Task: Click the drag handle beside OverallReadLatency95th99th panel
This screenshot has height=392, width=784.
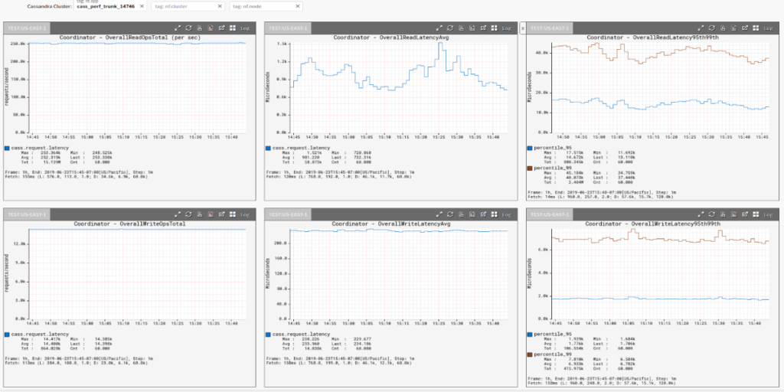Action: point(523,28)
